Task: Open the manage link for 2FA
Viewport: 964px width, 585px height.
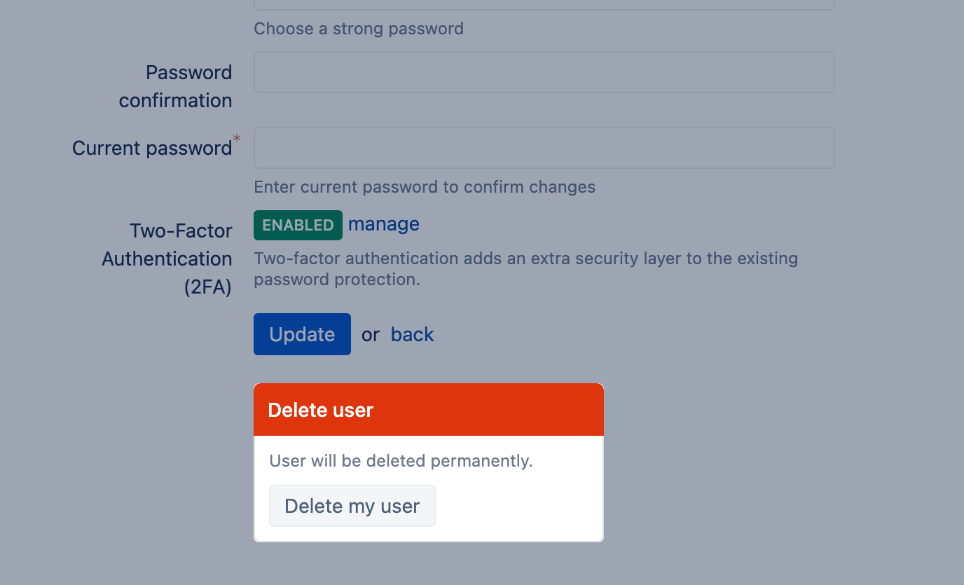Action: (384, 224)
